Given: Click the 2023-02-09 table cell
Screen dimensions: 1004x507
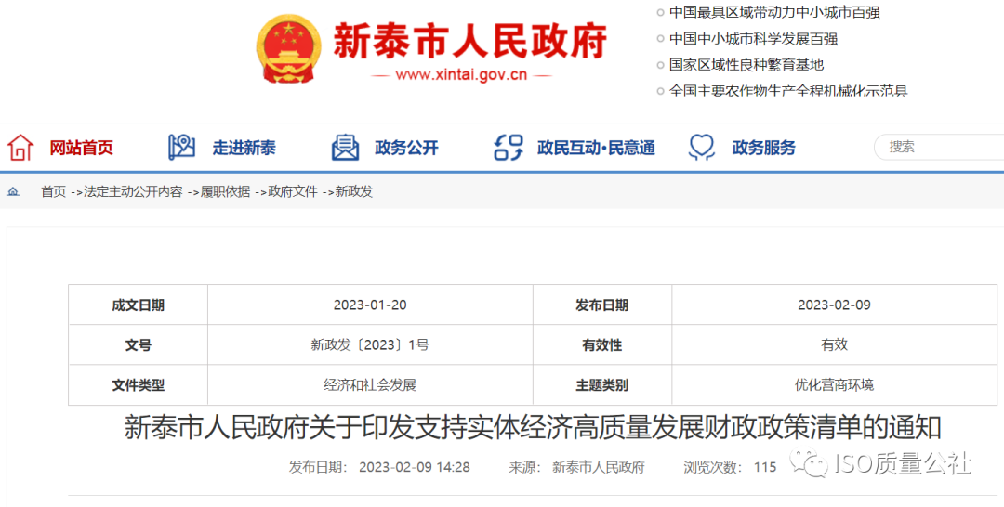Looking at the screenshot, I should [x=834, y=305].
